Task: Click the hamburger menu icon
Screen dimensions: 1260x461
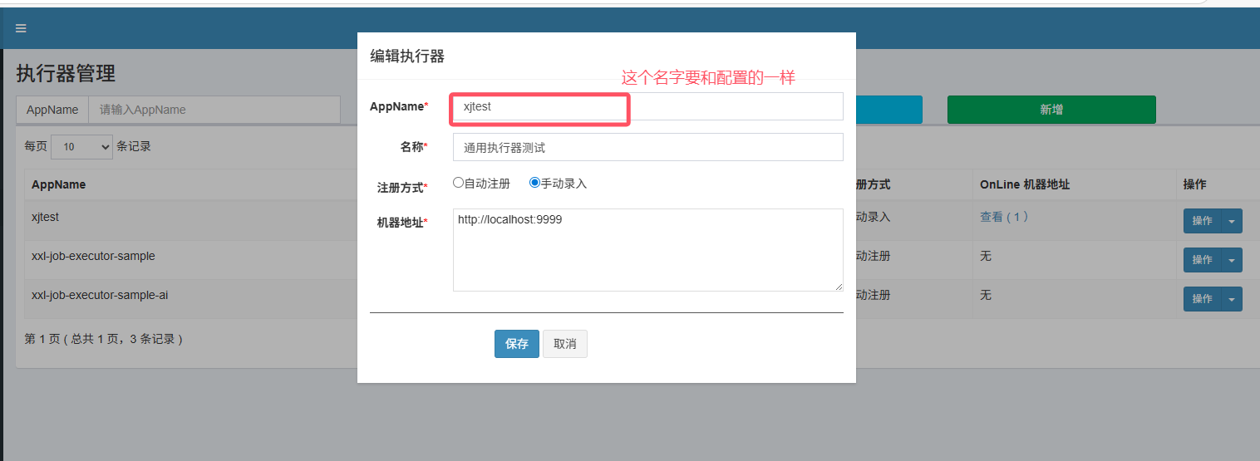Action: pos(21,28)
